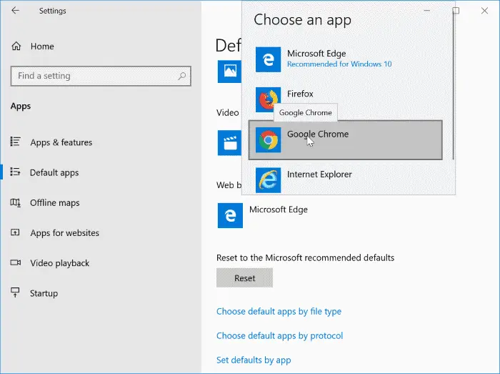
Task: Click the Find a setting search box
Action: [101, 76]
